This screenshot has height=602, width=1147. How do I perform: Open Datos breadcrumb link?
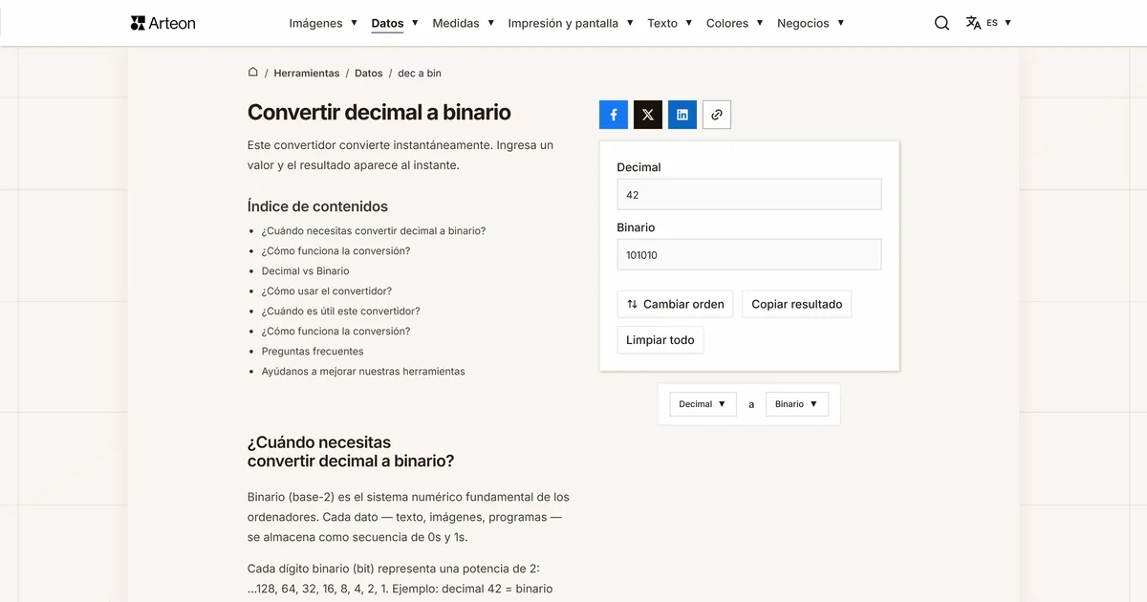click(x=369, y=73)
